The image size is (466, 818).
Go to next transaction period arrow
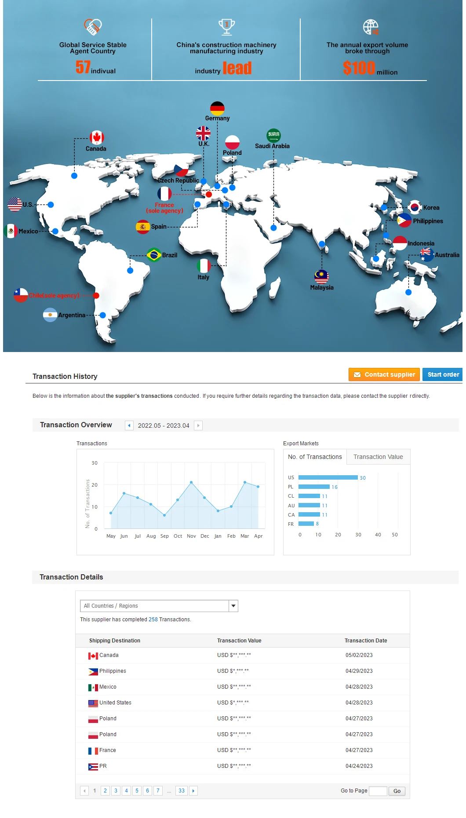[198, 426]
